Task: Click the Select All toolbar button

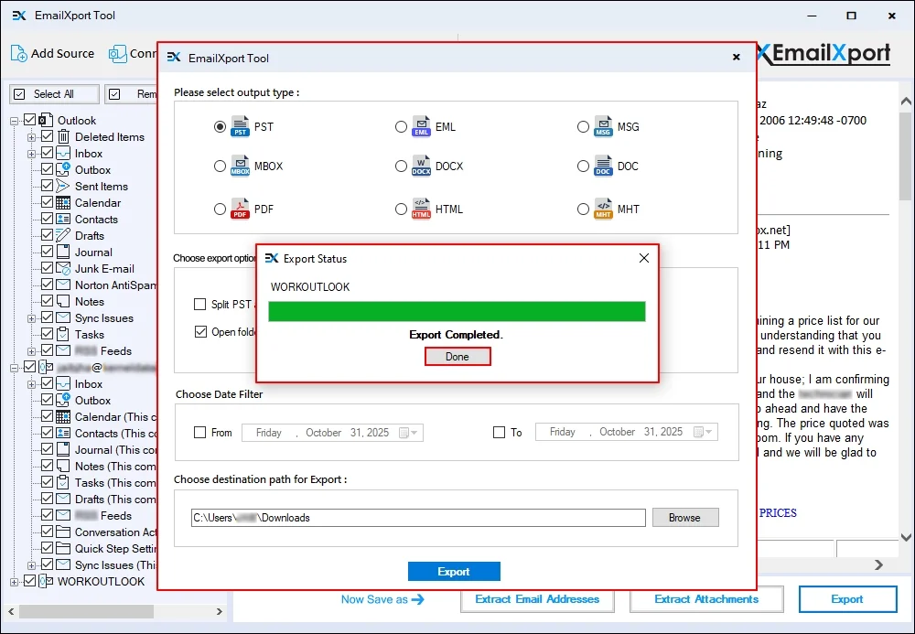Action: (53, 93)
